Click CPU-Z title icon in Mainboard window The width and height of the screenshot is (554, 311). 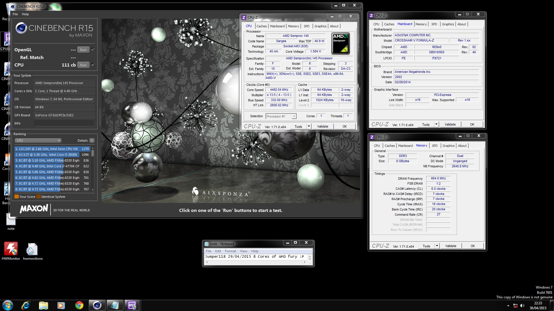(x=371, y=16)
